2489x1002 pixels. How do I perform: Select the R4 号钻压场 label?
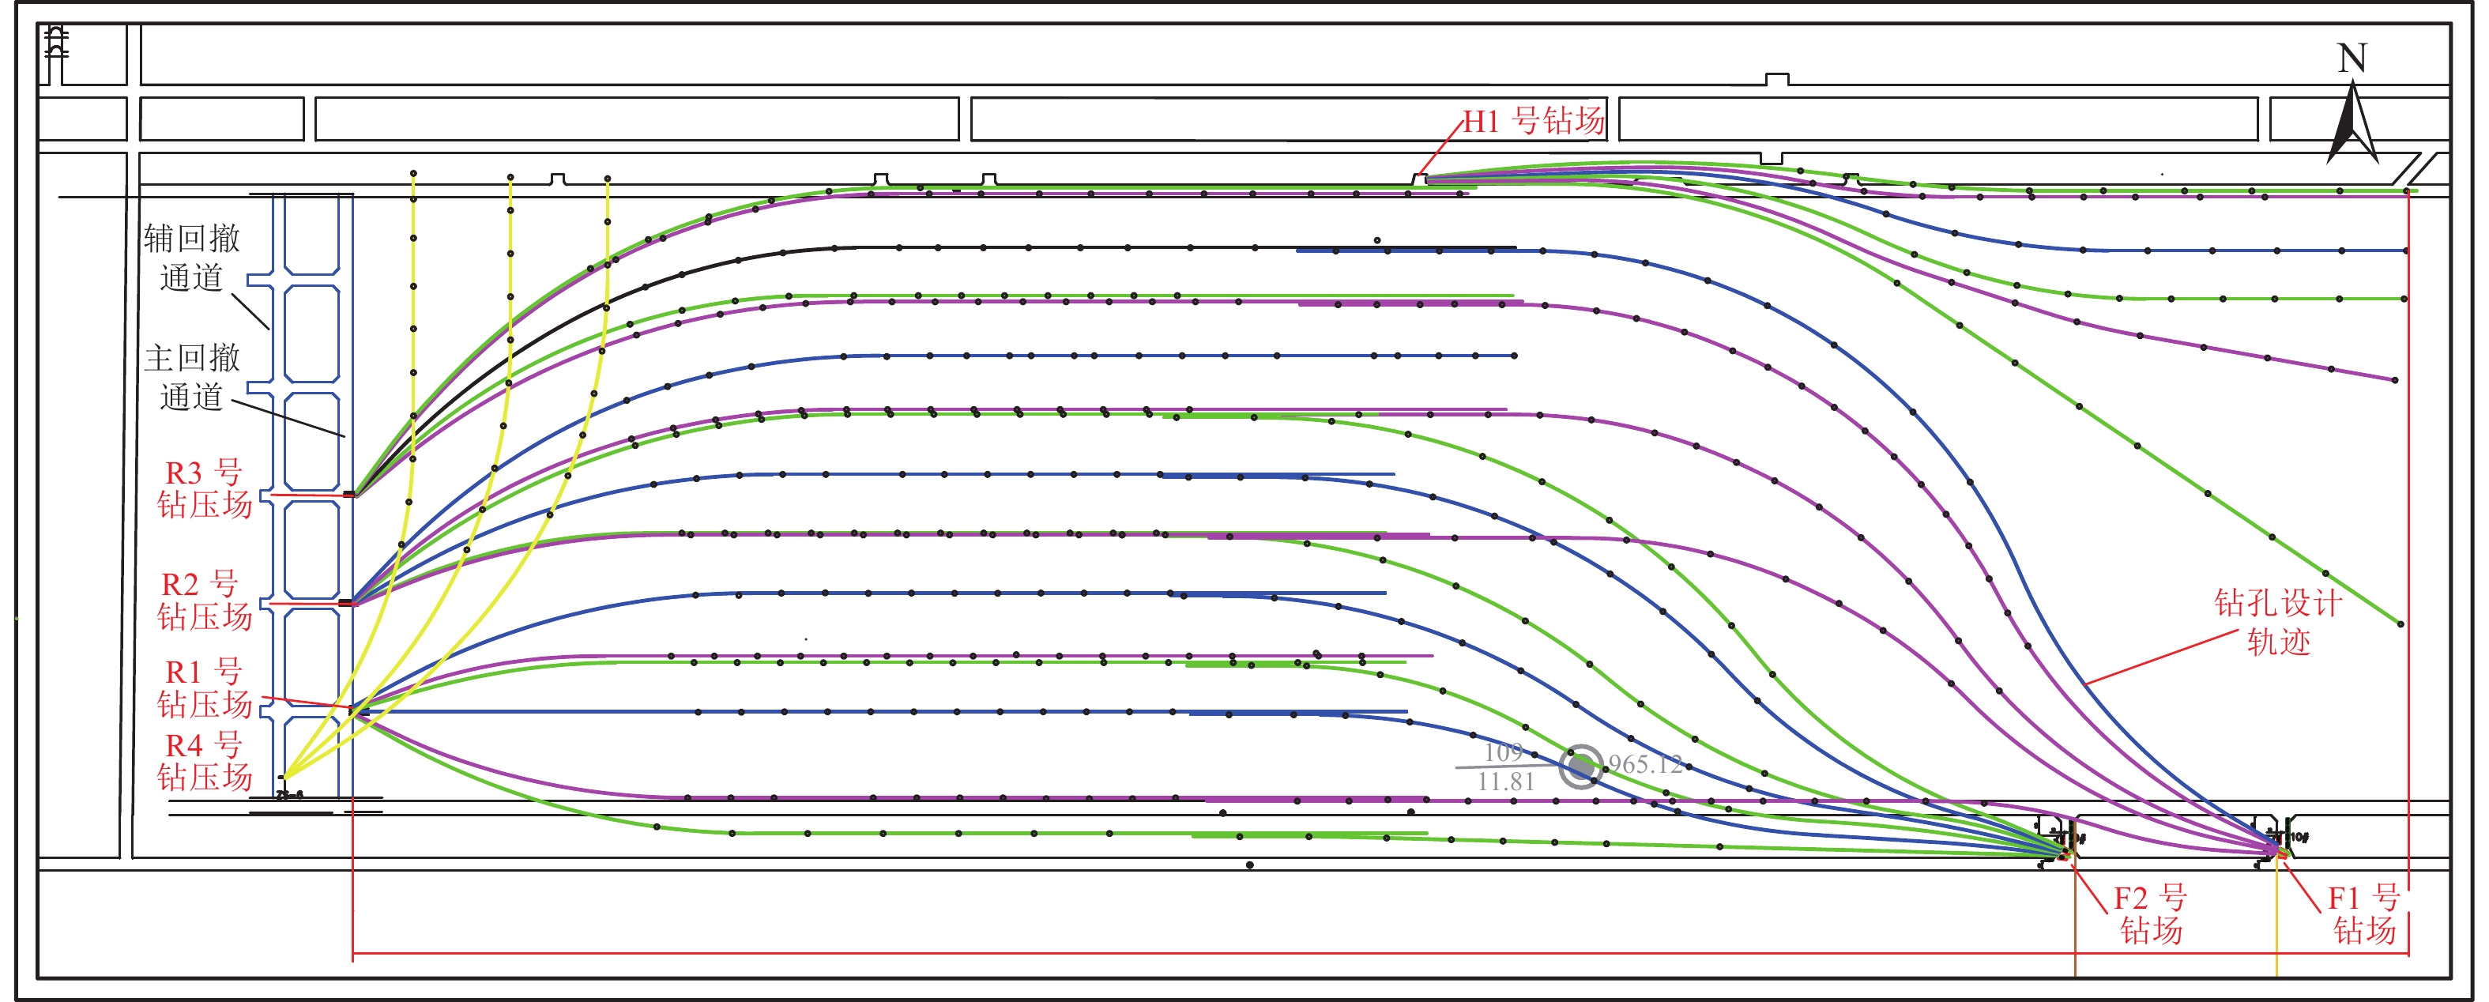coord(204,762)
